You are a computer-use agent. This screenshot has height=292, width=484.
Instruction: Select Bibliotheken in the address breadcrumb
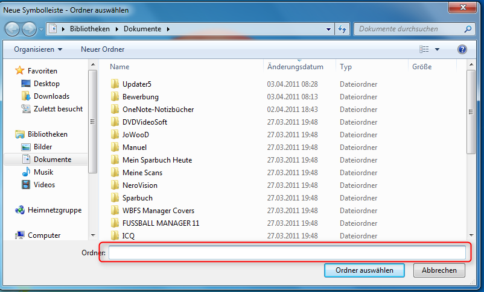[90, 29]
